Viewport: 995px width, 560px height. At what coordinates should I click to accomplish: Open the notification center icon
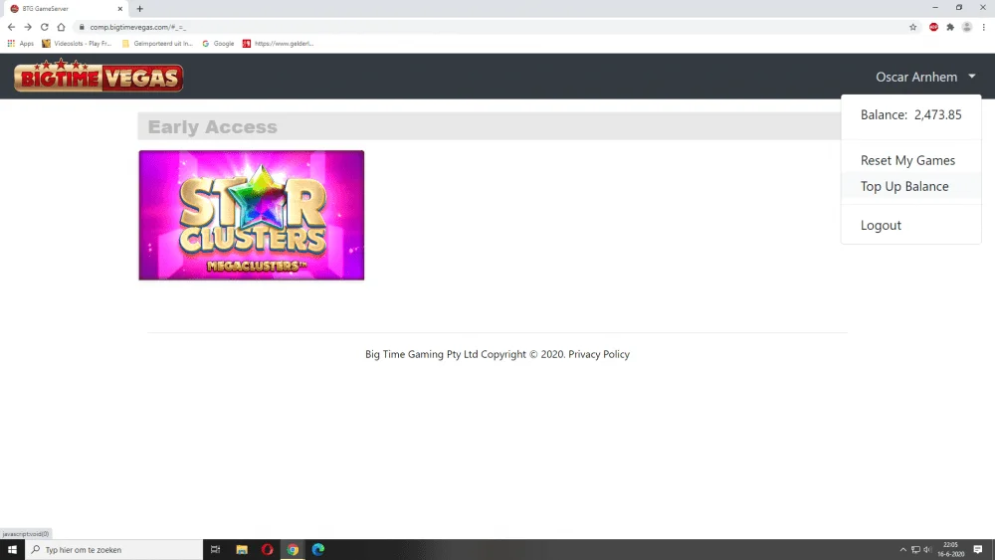(978, 549)
